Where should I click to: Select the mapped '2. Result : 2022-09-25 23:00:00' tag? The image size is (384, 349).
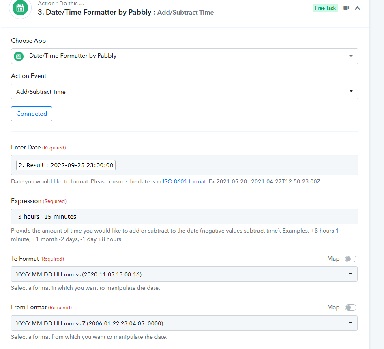tap(66, 165)
